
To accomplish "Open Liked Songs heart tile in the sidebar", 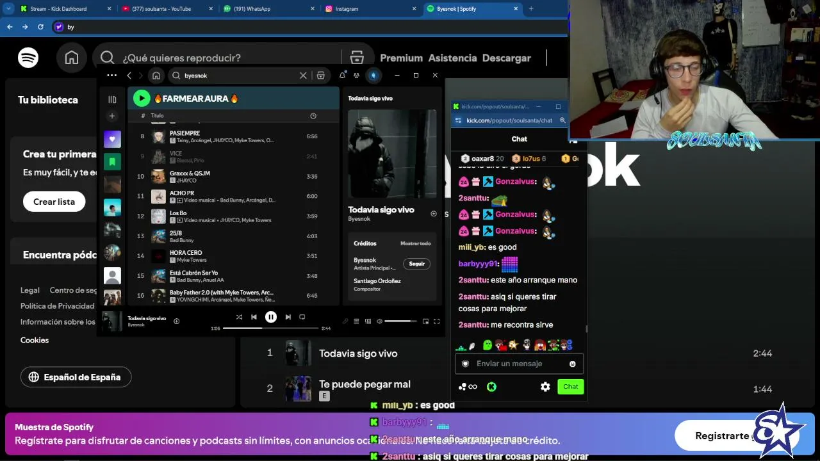I will (112, 139).
